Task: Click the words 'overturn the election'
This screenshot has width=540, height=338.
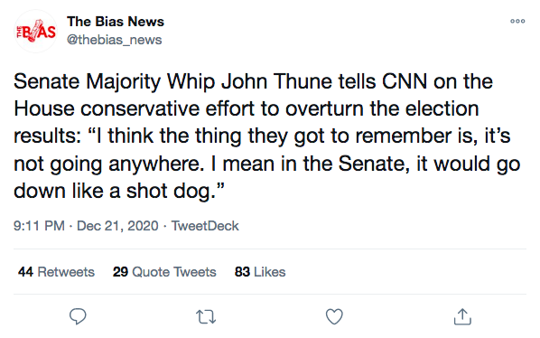Action: tap(382, 109)
